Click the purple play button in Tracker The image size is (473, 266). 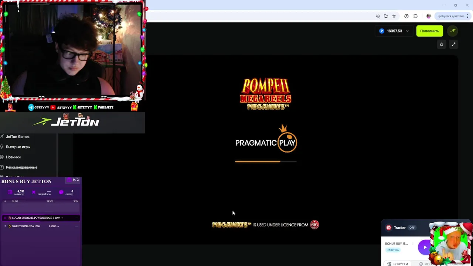(424, 247)
